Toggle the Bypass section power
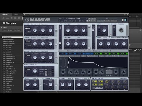The image size is (142, 106). (110, 24)
